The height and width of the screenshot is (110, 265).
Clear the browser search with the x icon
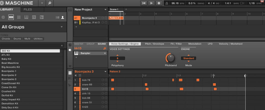point(62,45)
